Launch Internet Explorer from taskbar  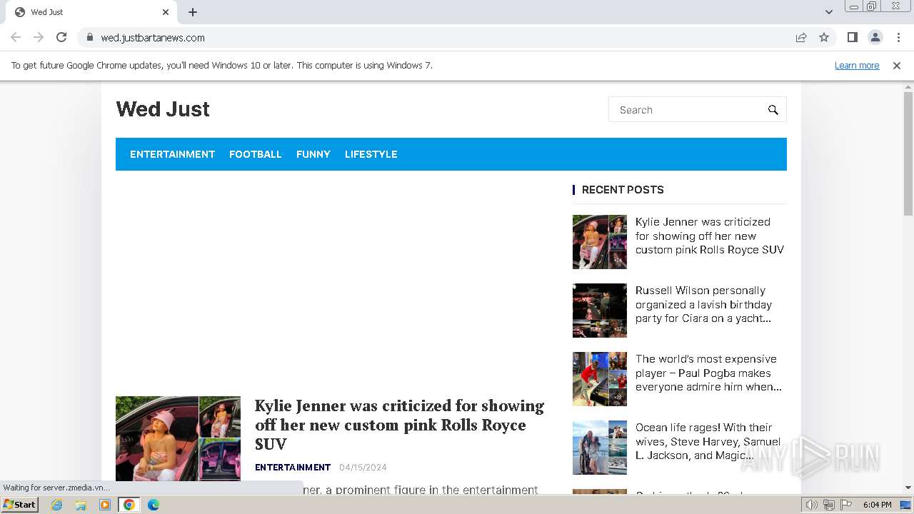tap(56, 505)
